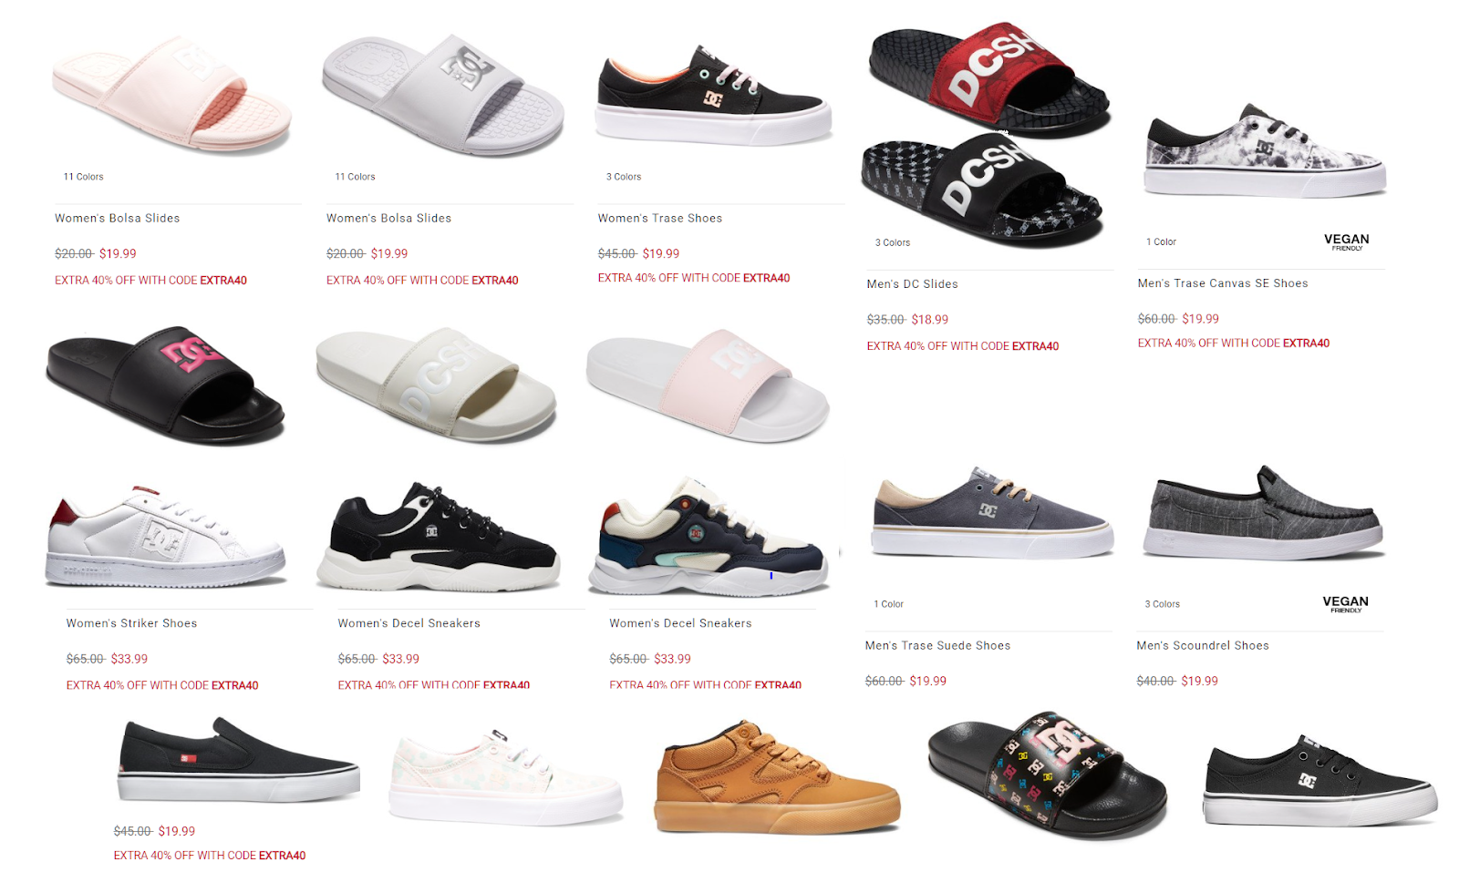Select black slide with pink DC logo
This screenshot has height=893, width=1459.
[165, 385]
